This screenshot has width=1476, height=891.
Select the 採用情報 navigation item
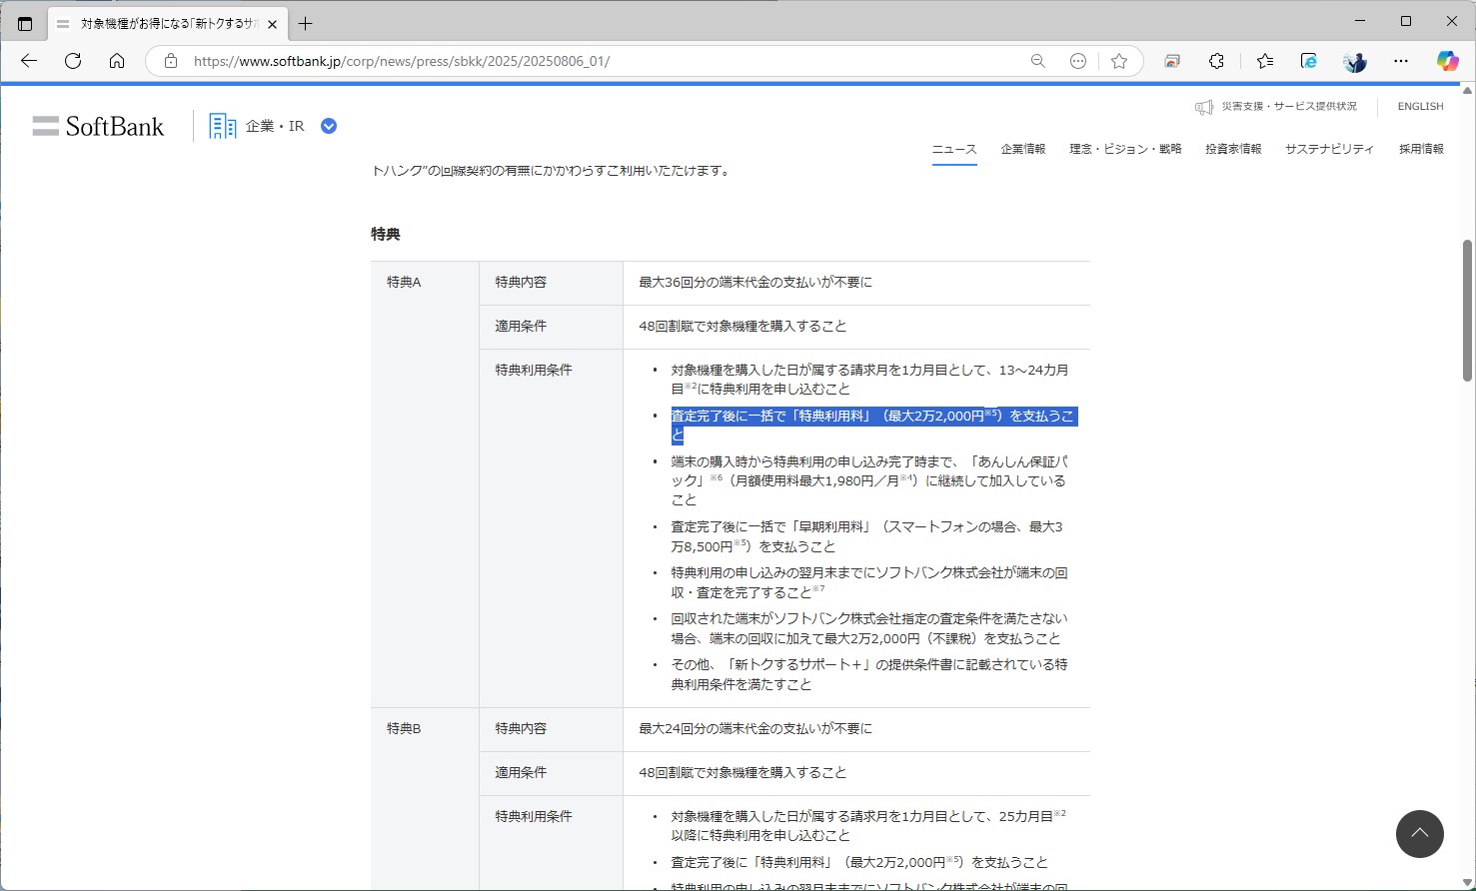tap(1421, 149)
